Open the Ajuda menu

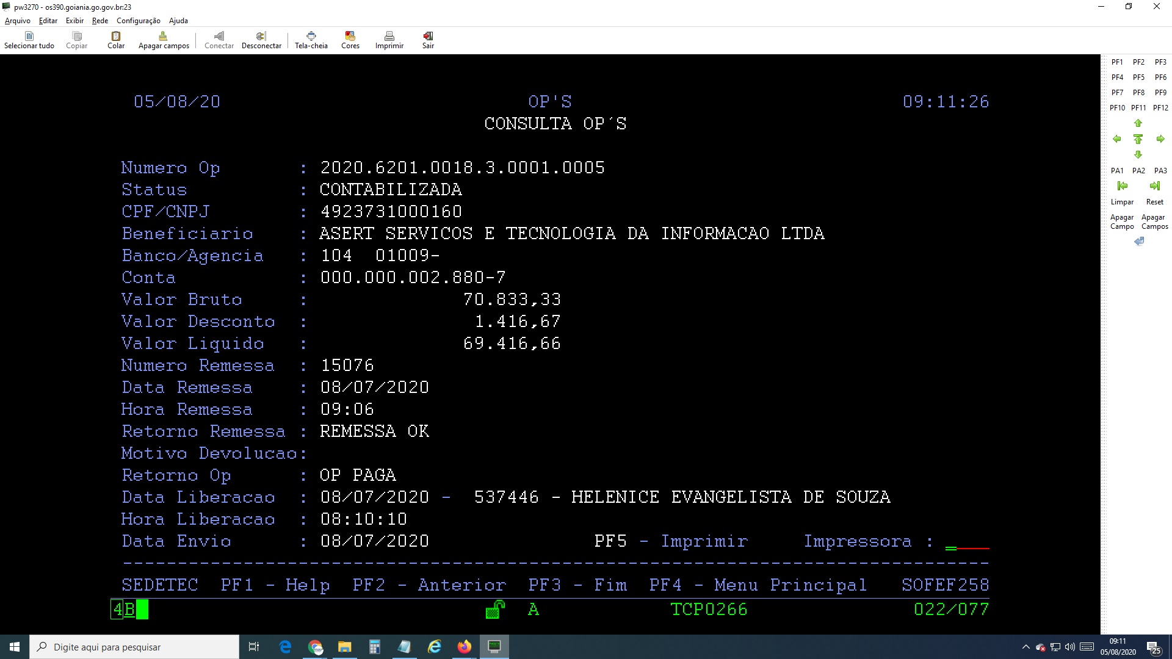(x=178, y=21)
